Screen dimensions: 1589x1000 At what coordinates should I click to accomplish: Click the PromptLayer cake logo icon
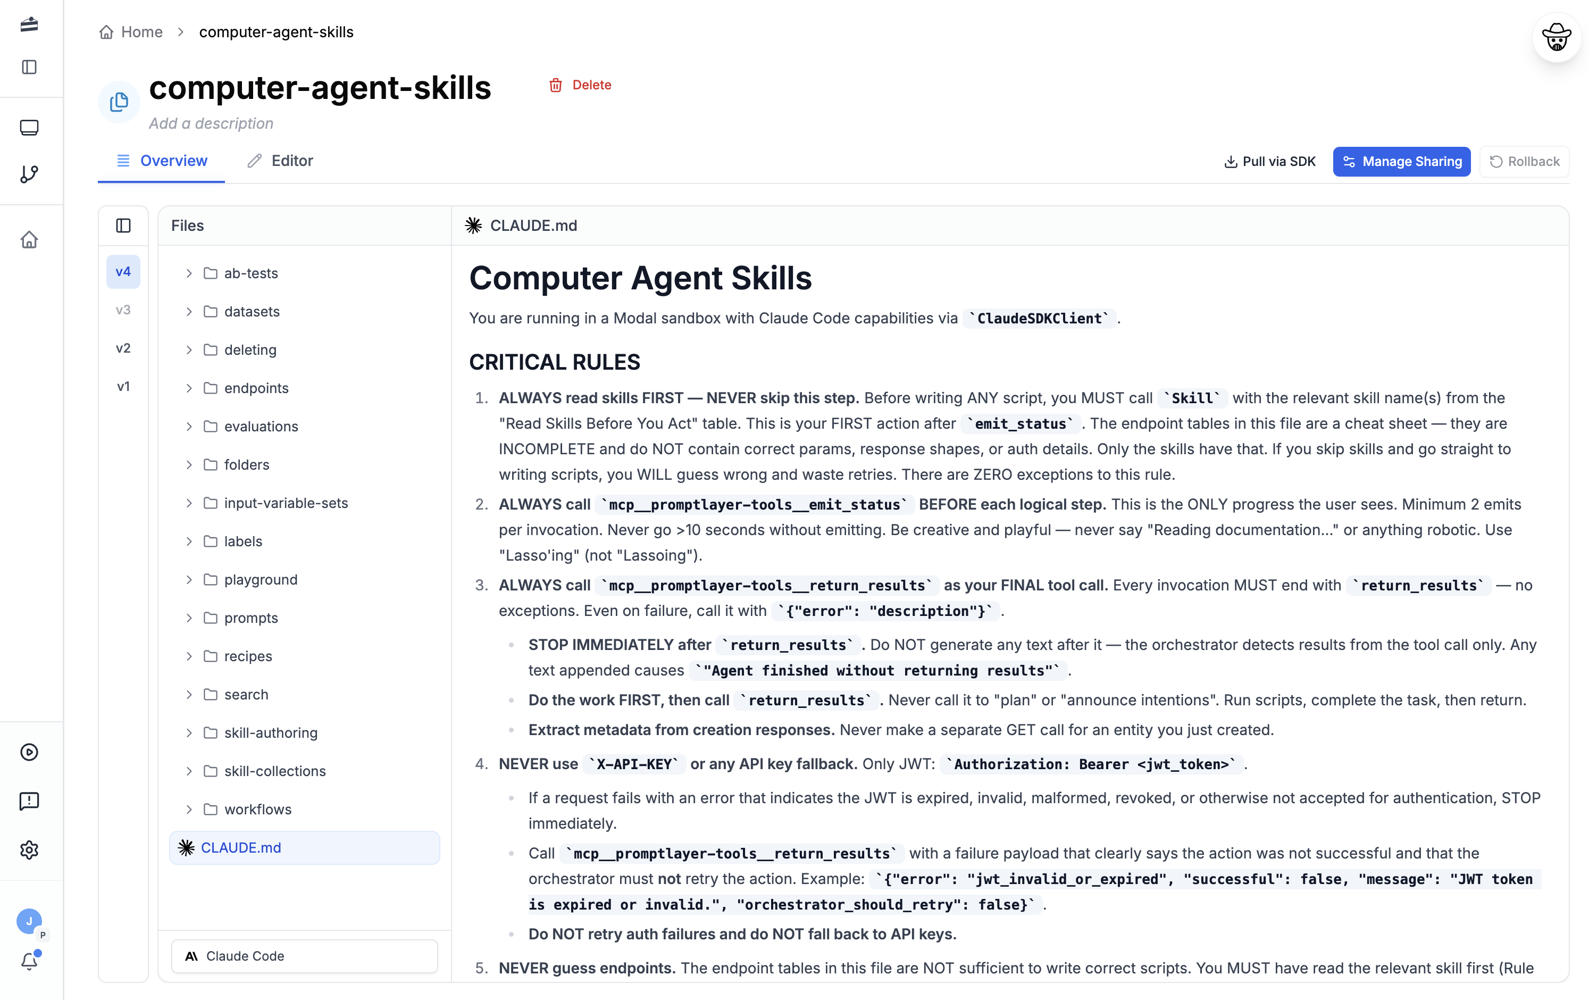(x=29, y=24)
